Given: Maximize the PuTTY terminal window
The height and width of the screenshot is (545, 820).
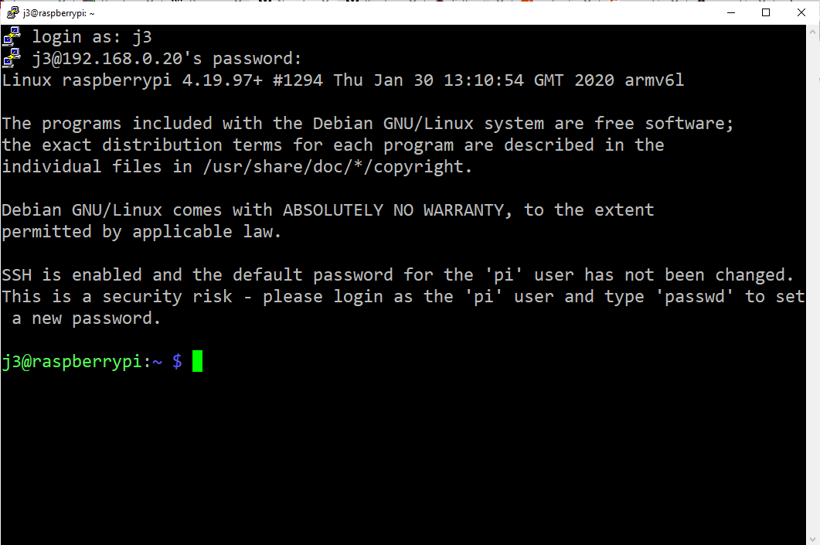Looking at the screenshot, I should [766, 12].
